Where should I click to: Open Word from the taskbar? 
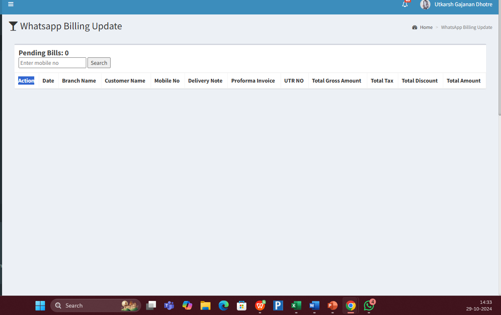(x=314, y=306)
